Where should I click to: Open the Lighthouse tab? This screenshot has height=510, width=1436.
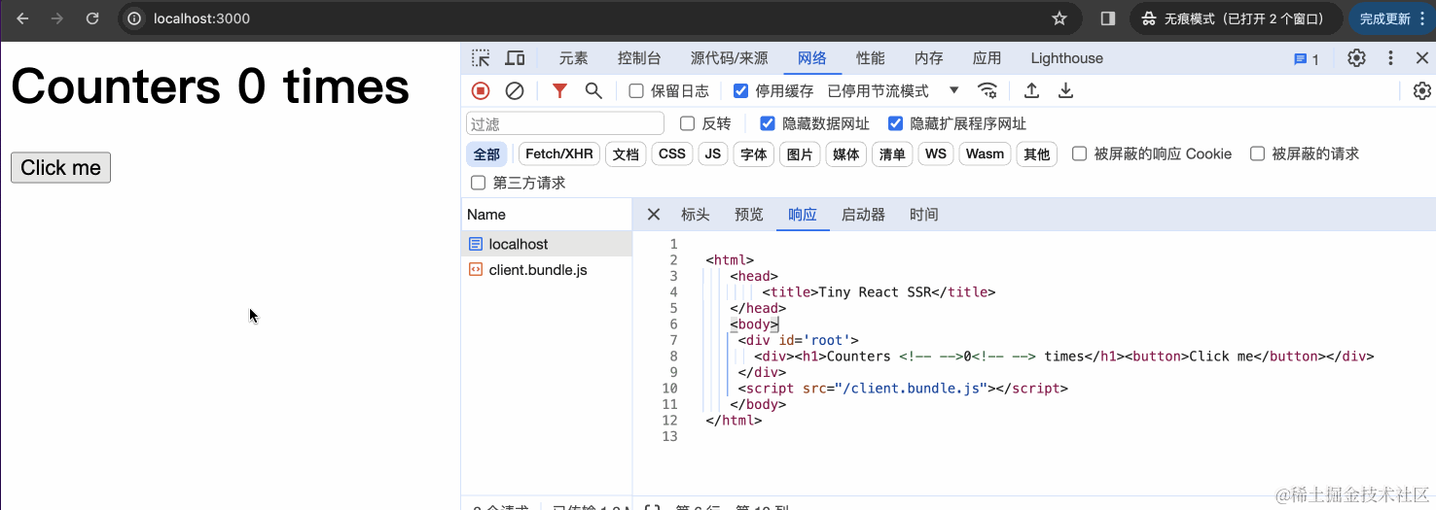click(x=1066, y=58)
